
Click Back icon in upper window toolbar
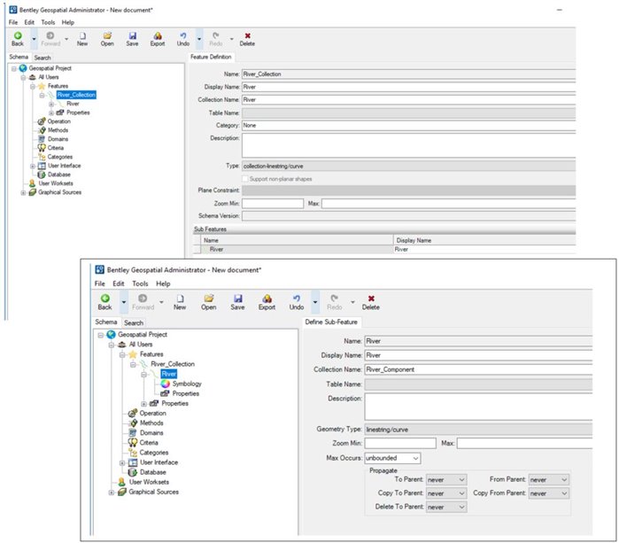[18, 36]
